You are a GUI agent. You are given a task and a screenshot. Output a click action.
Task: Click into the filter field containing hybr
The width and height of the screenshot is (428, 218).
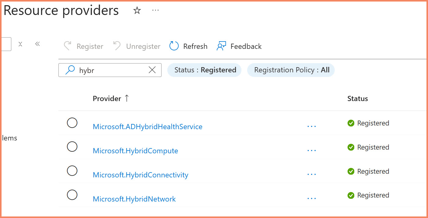coord(110,70)
